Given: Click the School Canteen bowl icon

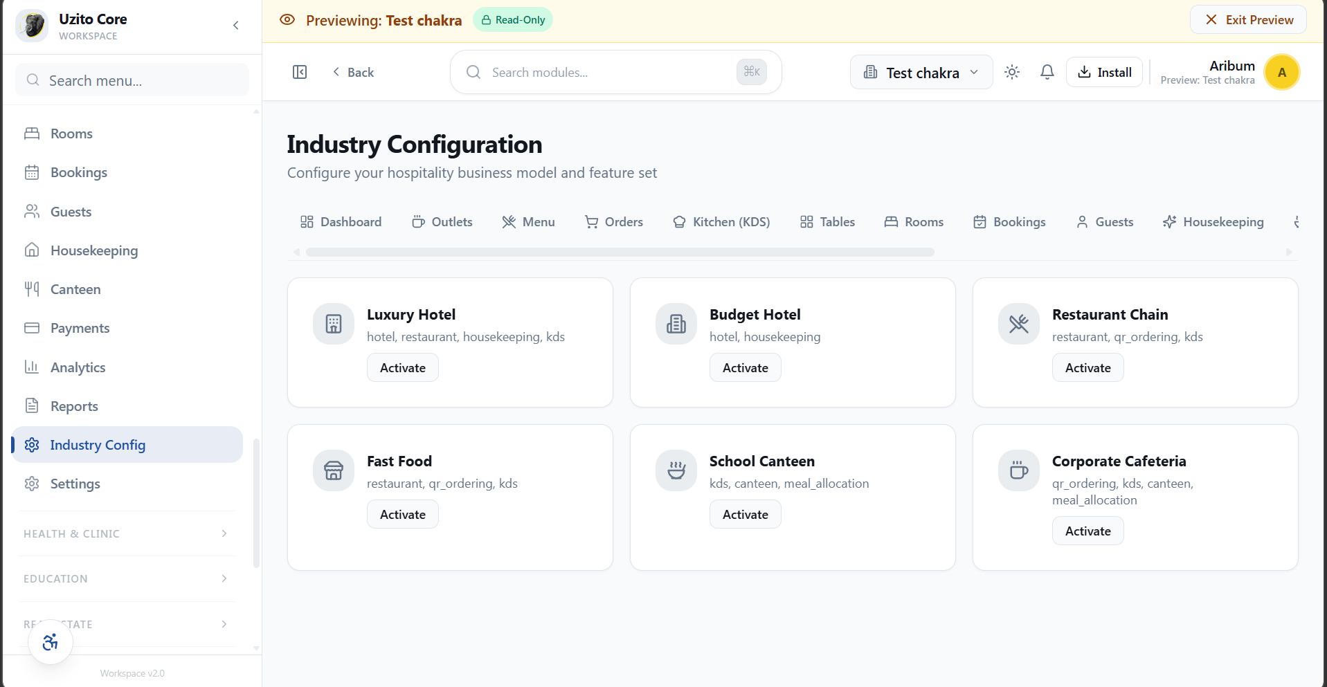Looking at the screenshot, I should 676,470.
